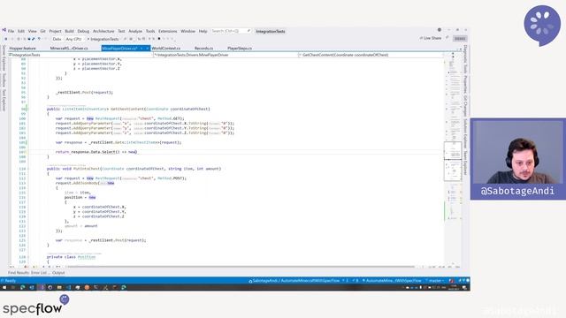
Task: Open the Toolbox side panel tab
Action: click(4, 80)
